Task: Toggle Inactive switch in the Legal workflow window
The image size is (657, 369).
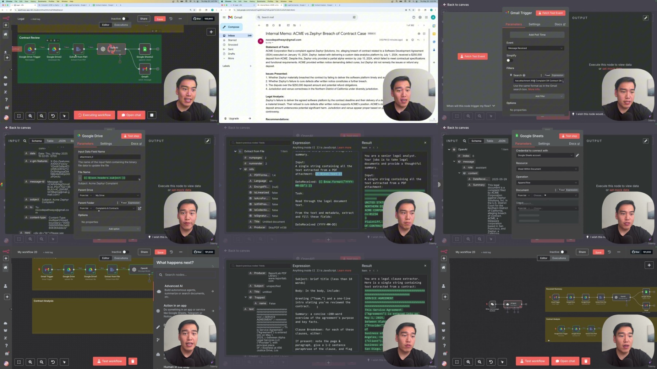Action: (125, 19)
